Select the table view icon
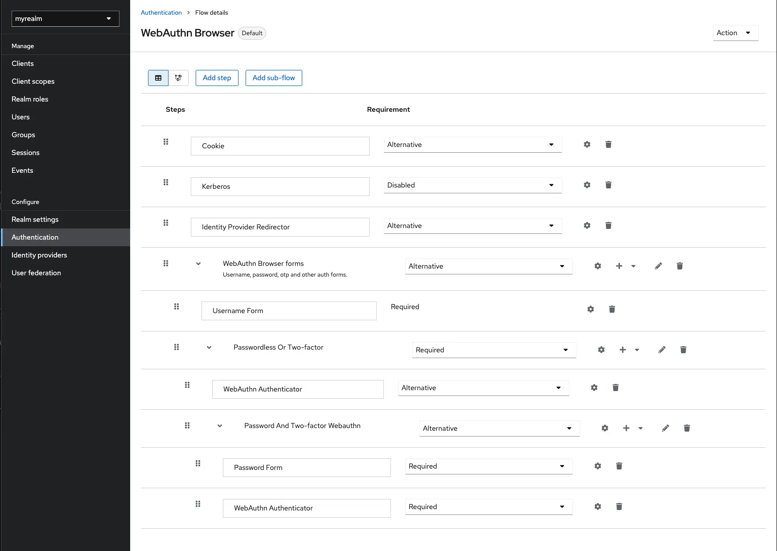This screenshot has width=777, height=551. [158, 78]
